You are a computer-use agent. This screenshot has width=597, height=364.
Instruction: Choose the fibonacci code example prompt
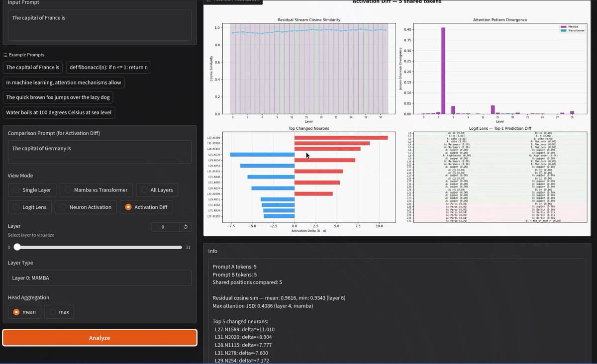pyautogui.click(x=108, y=67)
